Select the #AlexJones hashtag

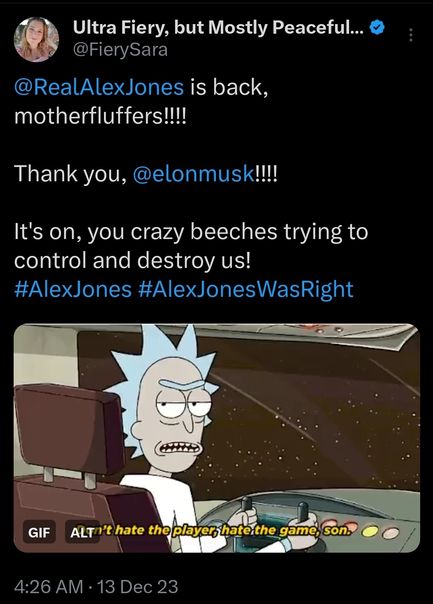[73, 289]
